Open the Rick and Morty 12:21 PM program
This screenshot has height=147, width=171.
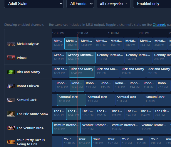tap(61, 72)
